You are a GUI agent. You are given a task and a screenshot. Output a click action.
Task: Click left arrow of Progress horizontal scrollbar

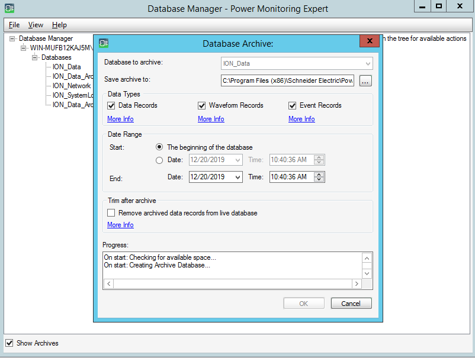tap(109, 283)
